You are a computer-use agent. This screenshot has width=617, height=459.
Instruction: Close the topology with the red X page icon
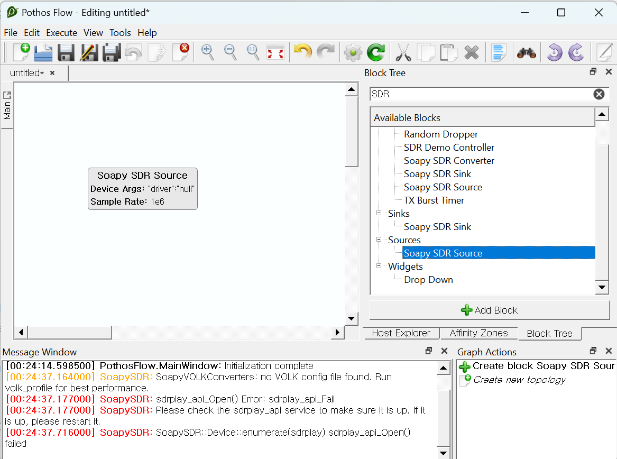click(x=180, y=52)
